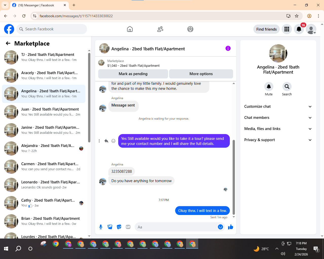Reload the page in Chrome
Viewport: 324px width, 259px height.
pyautogui.click(x=24, y=16)
